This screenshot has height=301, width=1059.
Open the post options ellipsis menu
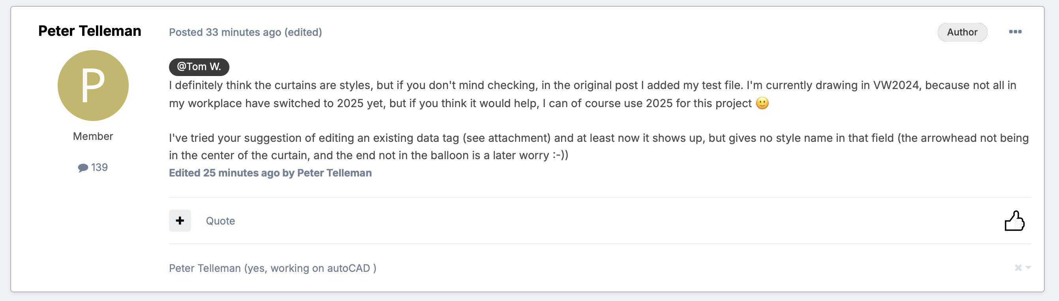click(1016, 32)
